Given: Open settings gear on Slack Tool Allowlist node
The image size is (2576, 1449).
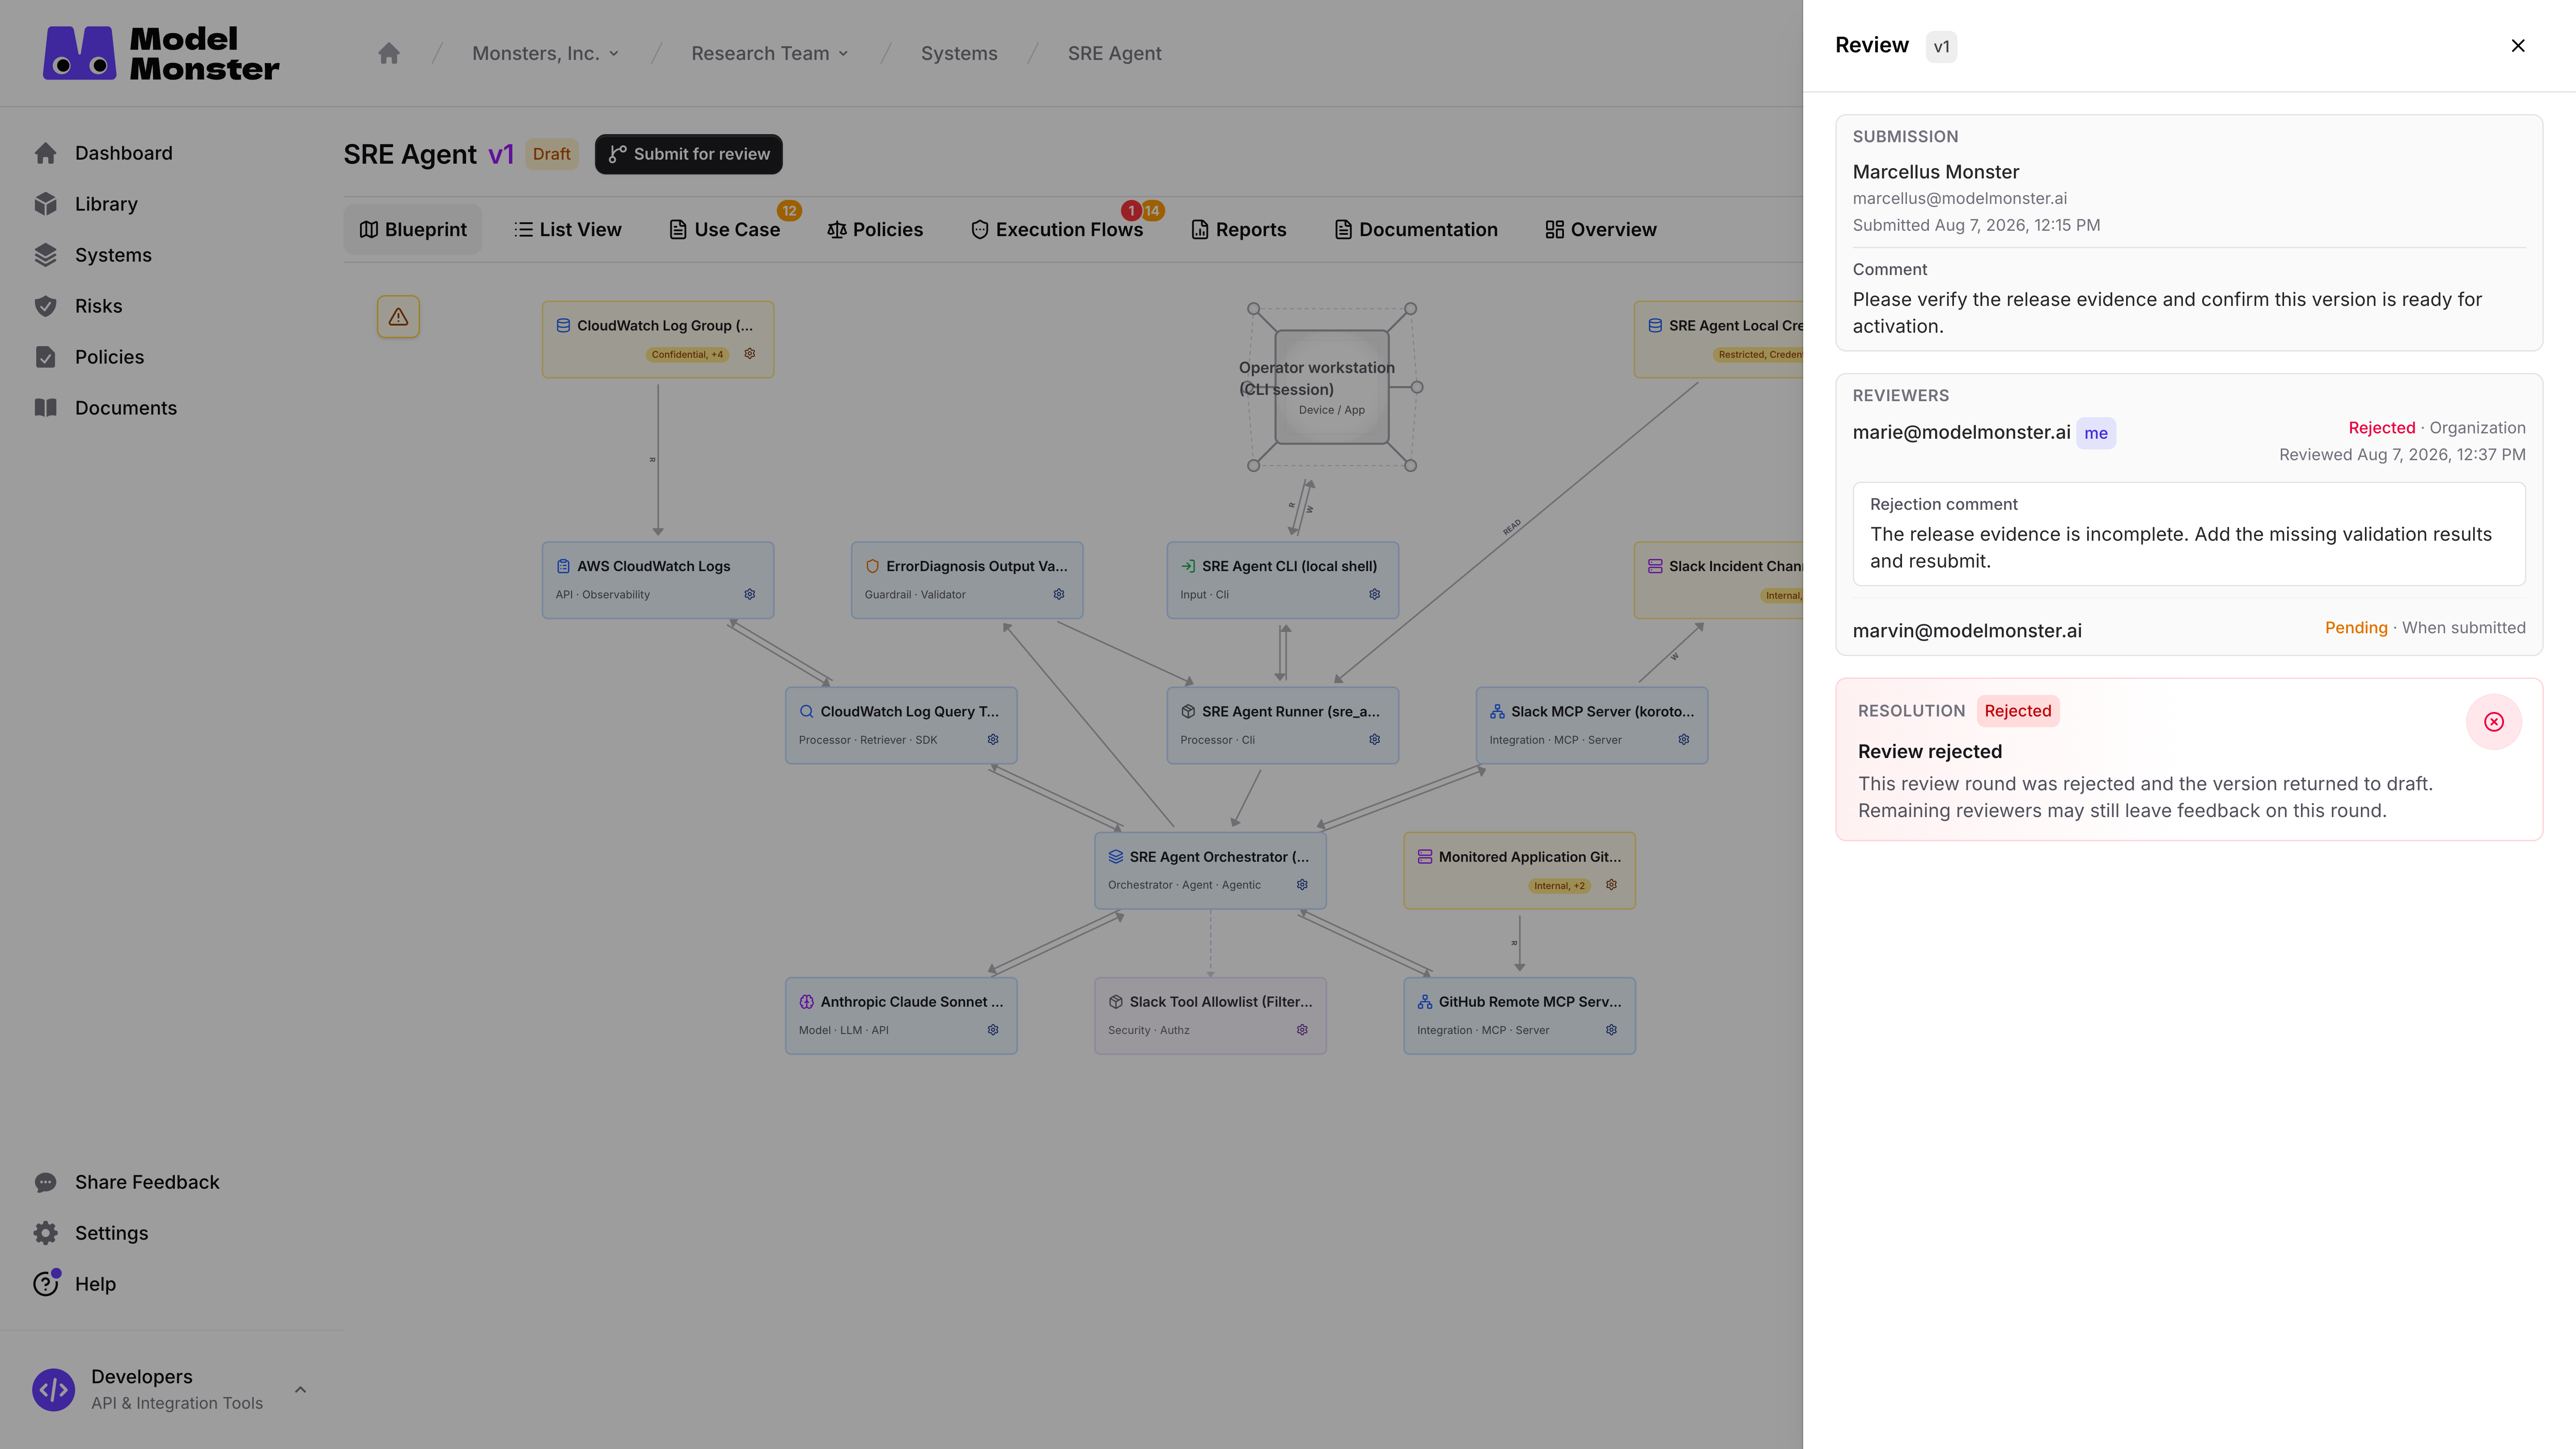Looking at the screenshot, I should coord(1302,1029).
